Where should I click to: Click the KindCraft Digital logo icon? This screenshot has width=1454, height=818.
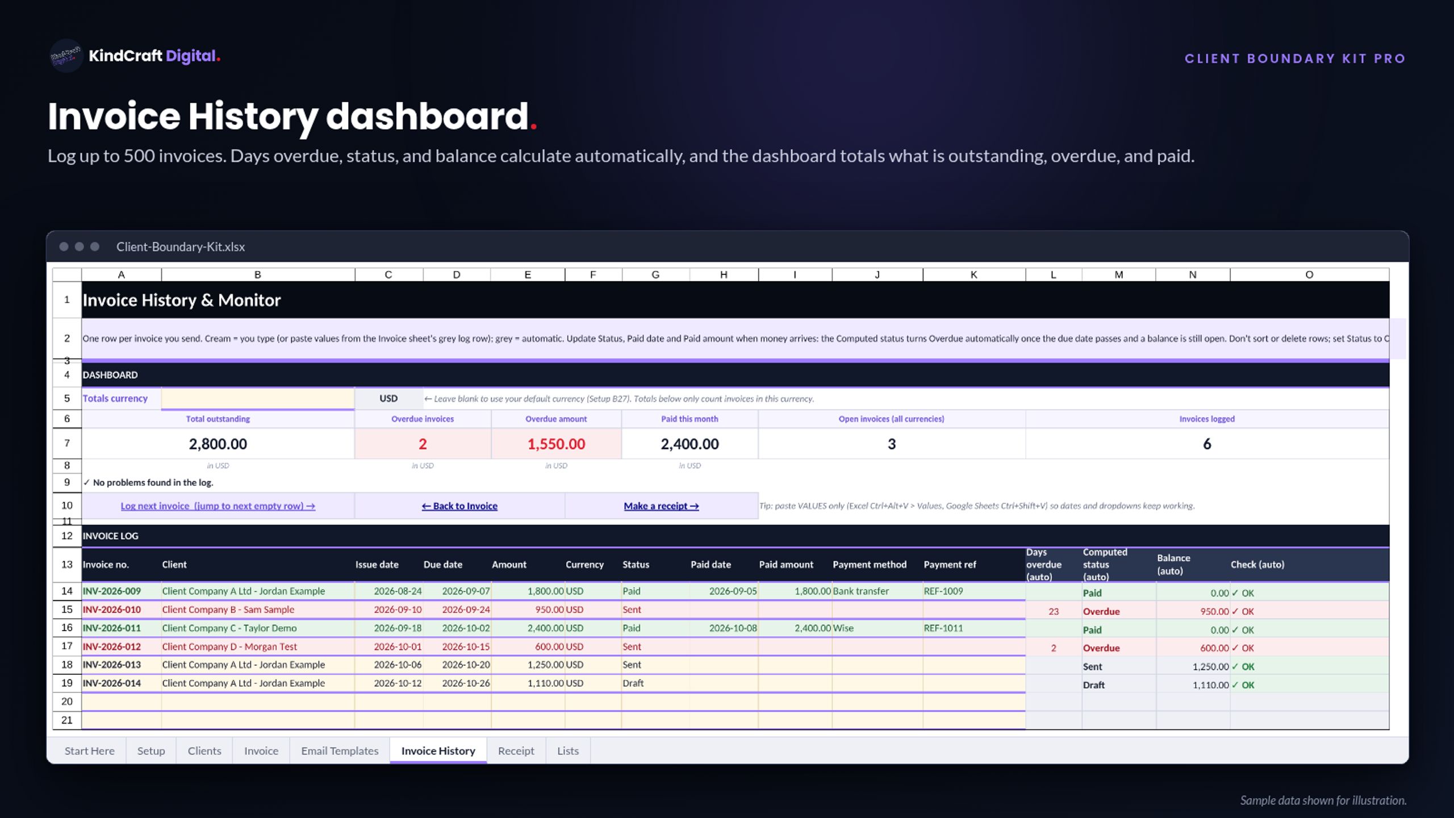pyautogui.click(x=66, y=56)
